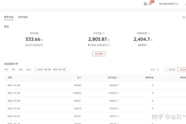Click the 2021-07-21 date cell
Image resolution: width=186 pixels, height=124 pixels.
pyautogui.click(x=14, y=116)
